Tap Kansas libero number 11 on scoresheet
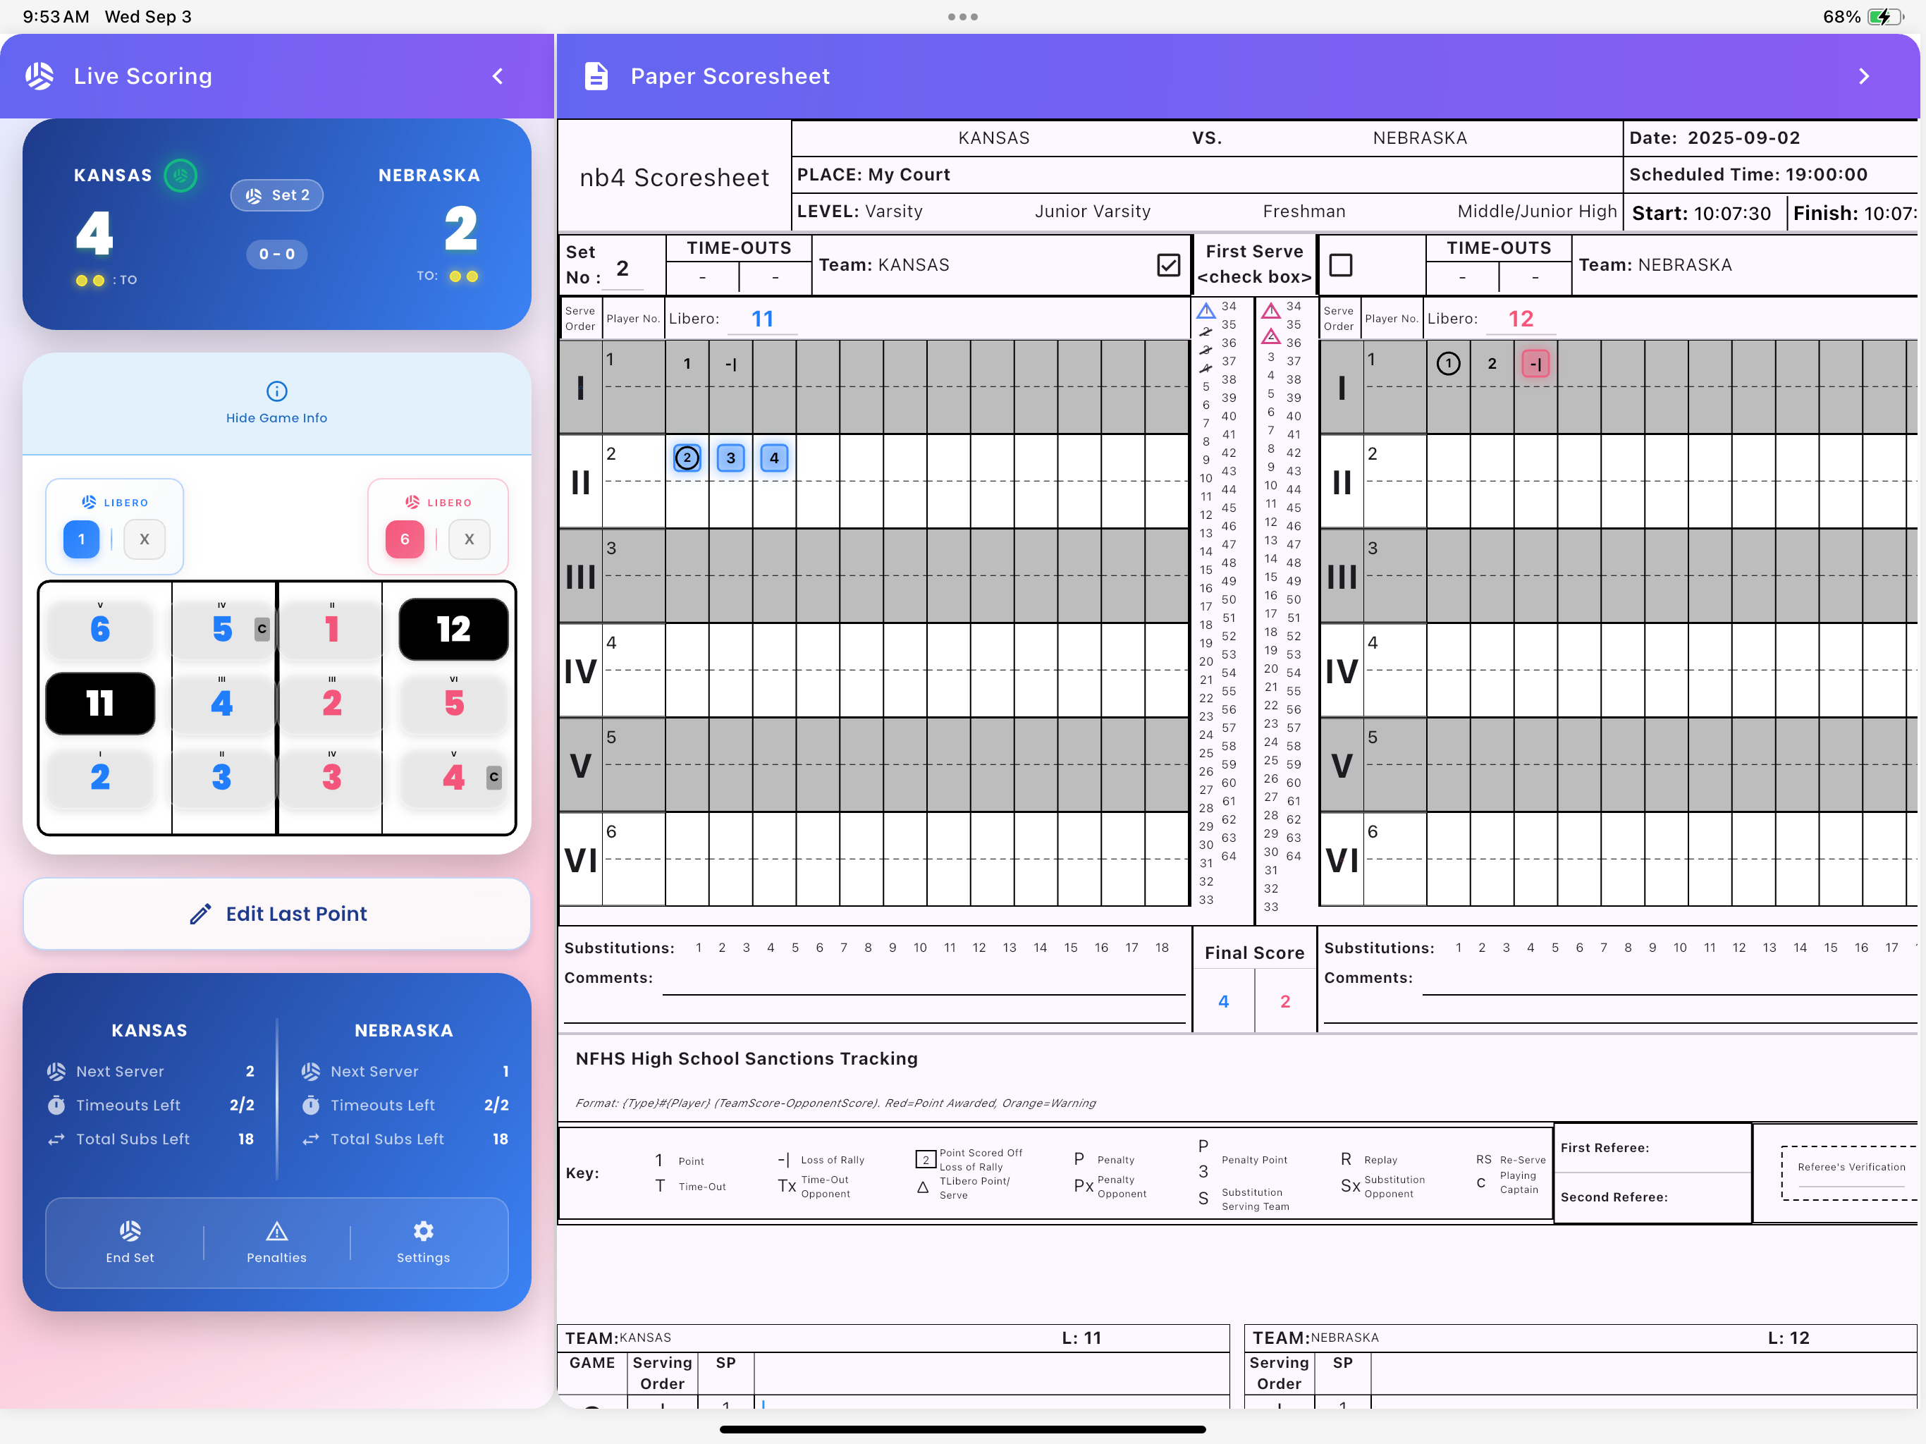 point(763,319)
